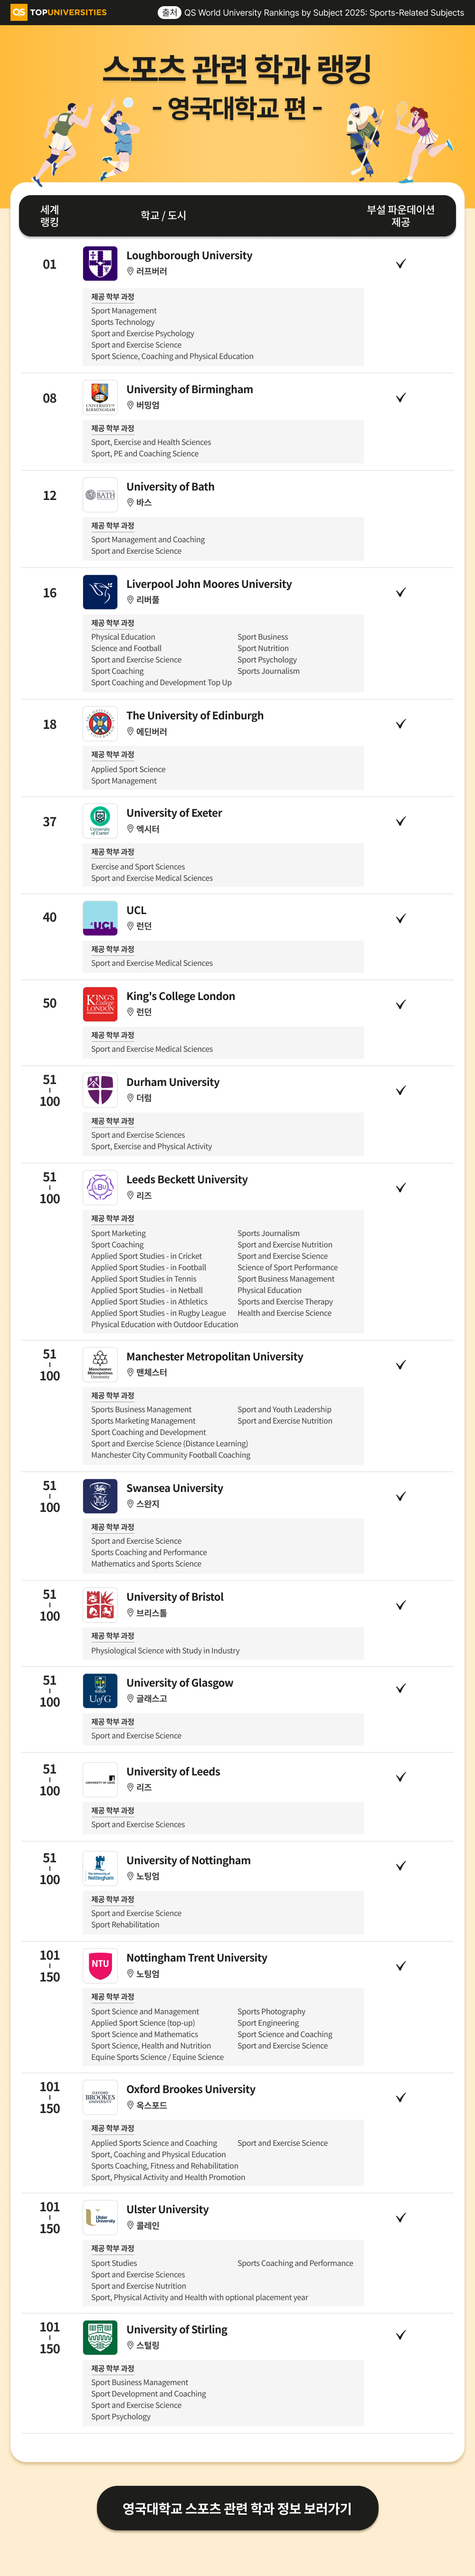
Task: Open the 영국대학교 스포츠 관련 학과 정보 보러가기 button
Action: click(x=237, y=2508)
